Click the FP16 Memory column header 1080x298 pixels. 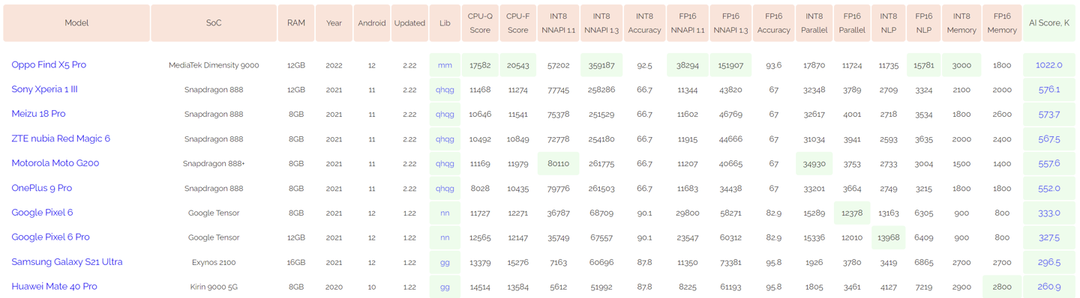point(1002,23)
